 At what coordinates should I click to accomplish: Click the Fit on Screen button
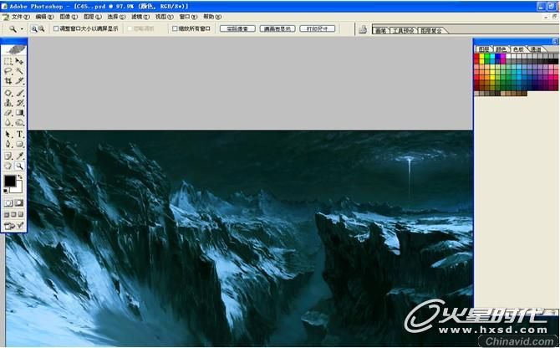(x=277, y=28)
